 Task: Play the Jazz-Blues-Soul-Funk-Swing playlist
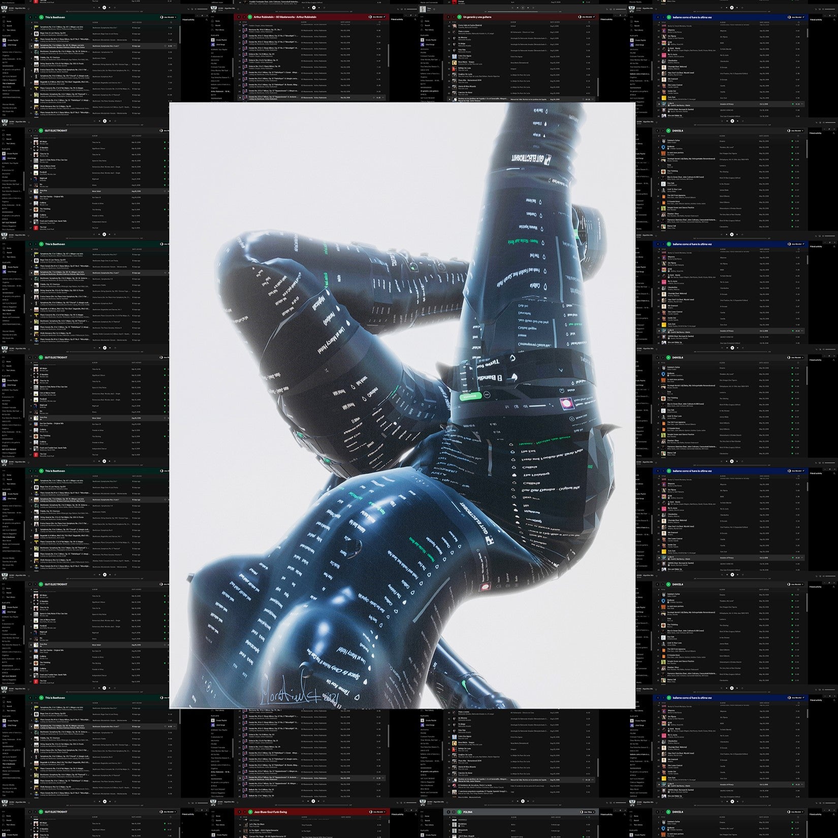pos(250,812)
